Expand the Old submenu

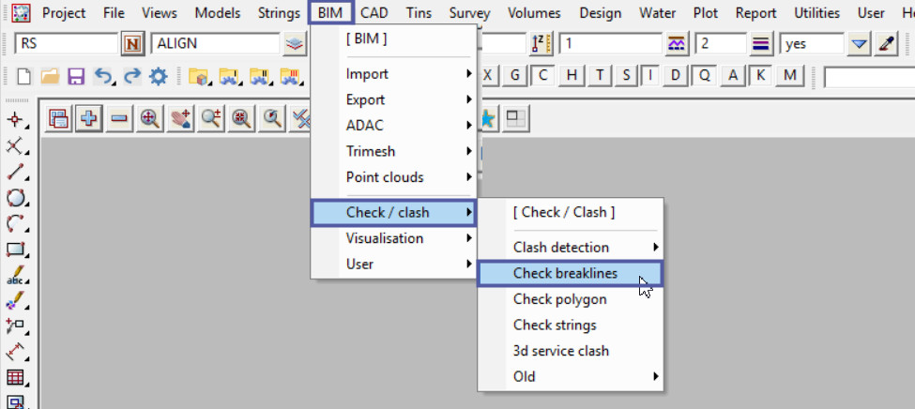point(571,376)
